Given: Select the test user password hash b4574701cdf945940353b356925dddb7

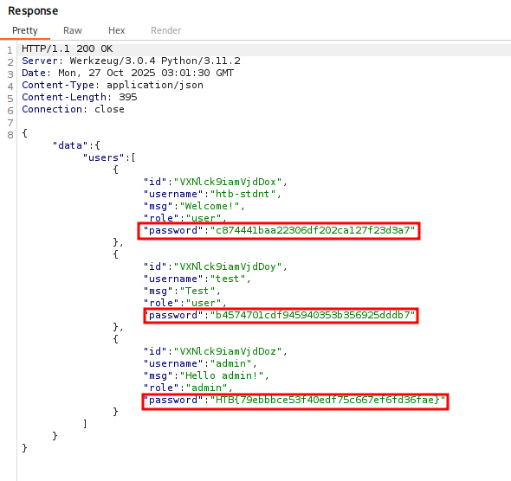Looking at the screenshot, I should point(312,315).
